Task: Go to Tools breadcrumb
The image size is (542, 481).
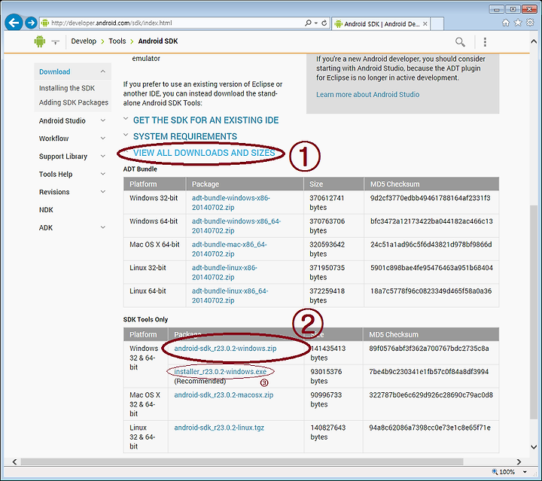Action: 117,41
